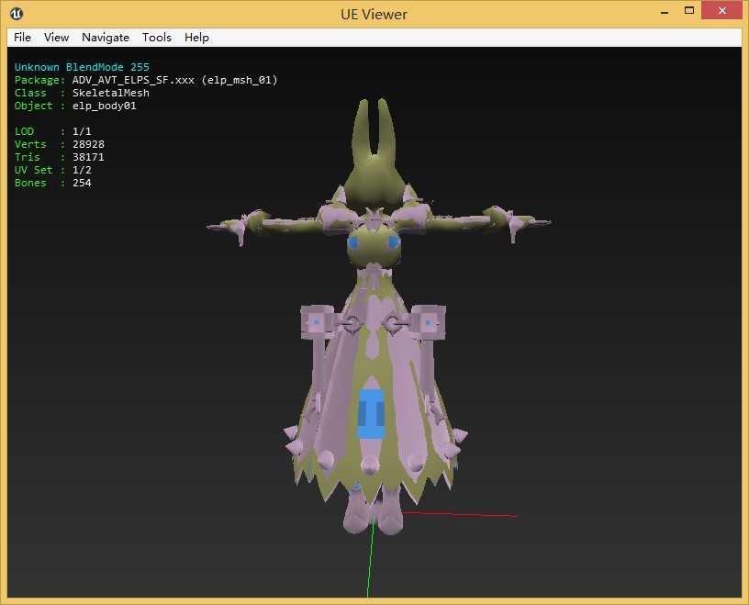Screen dimensions: 749x605
Task: Open the Tools menu
Action: (x=157, y=38)
